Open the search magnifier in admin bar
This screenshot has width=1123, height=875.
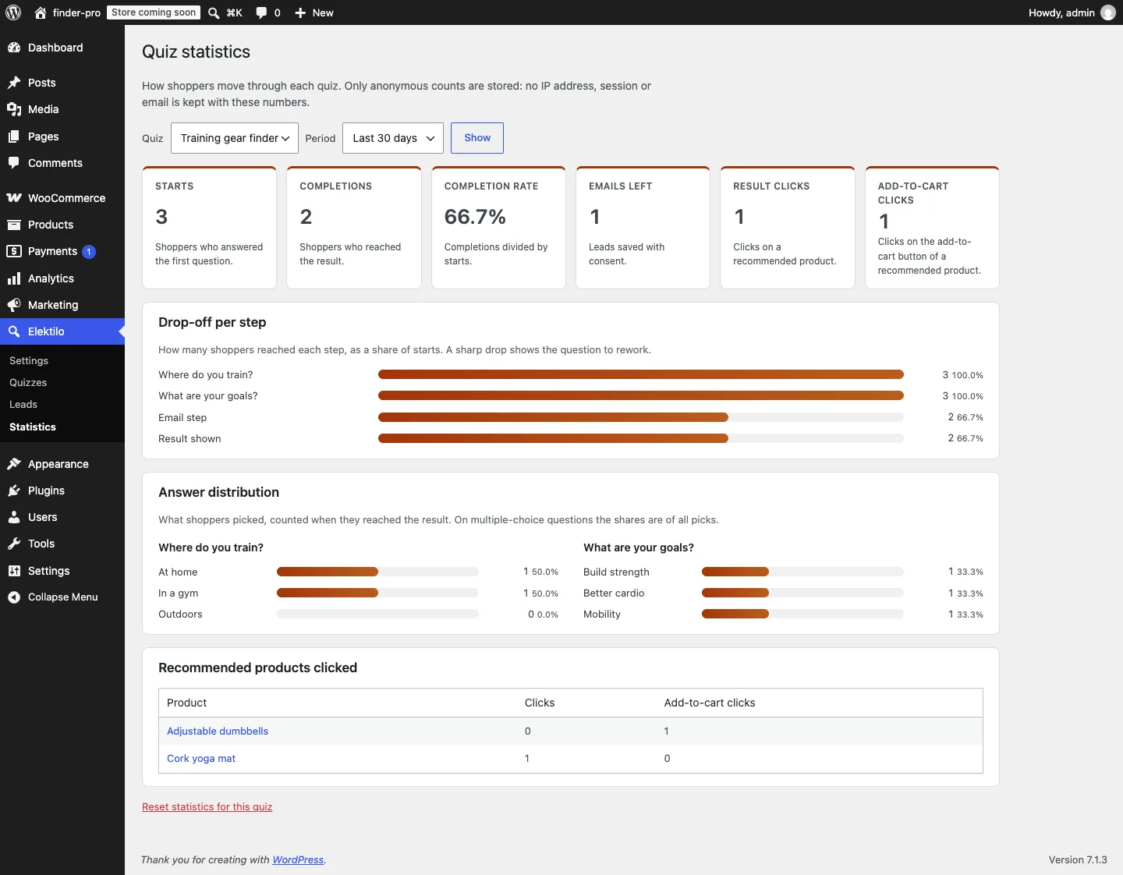(x=214, y=12)
